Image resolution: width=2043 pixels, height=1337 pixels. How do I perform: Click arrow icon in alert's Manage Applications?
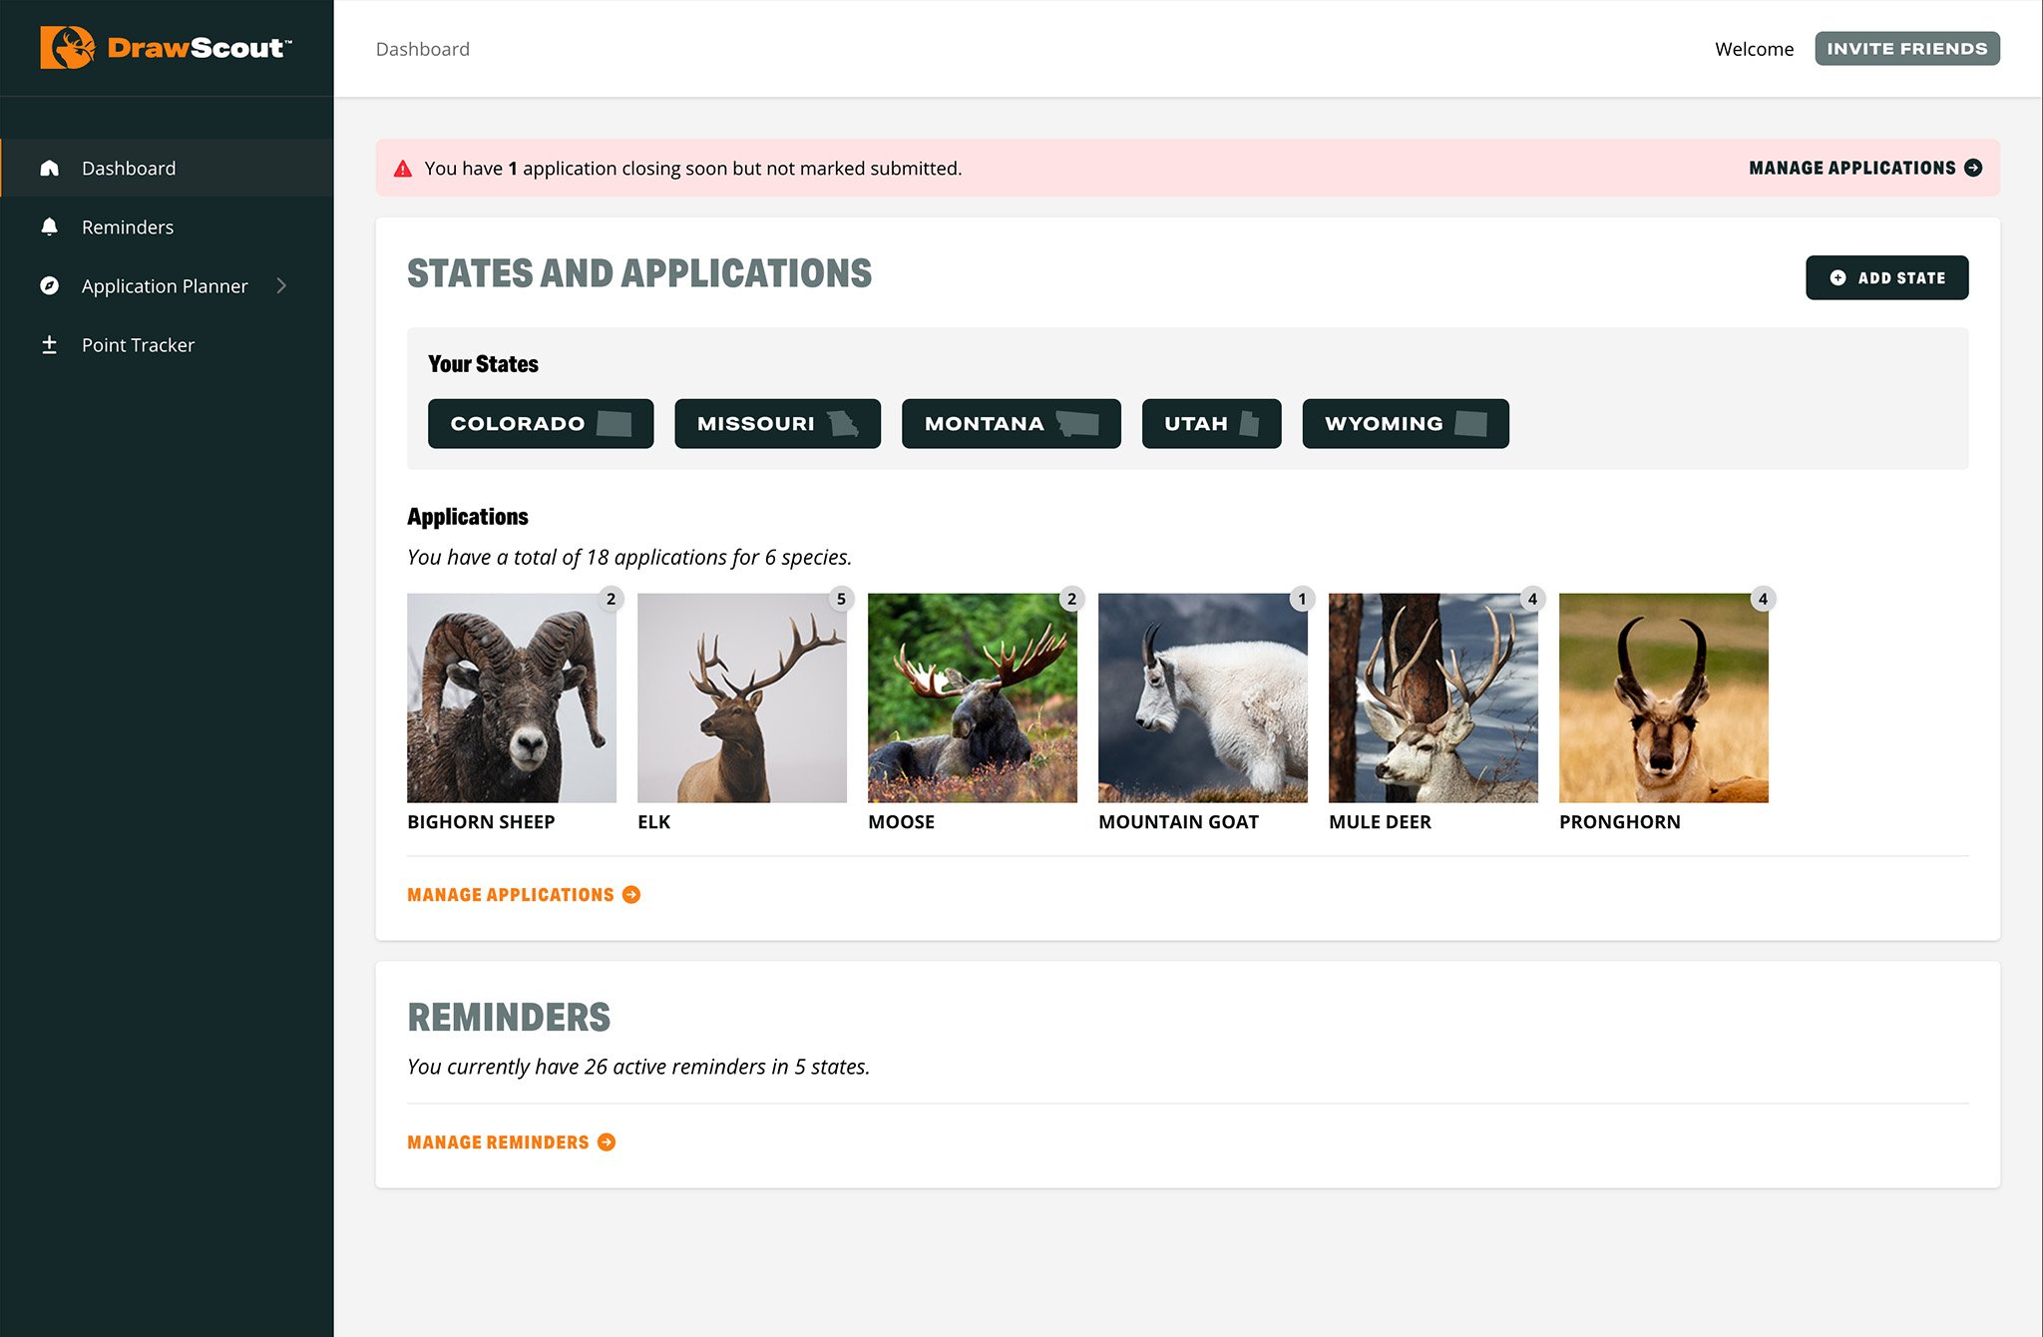[1973, 168]
